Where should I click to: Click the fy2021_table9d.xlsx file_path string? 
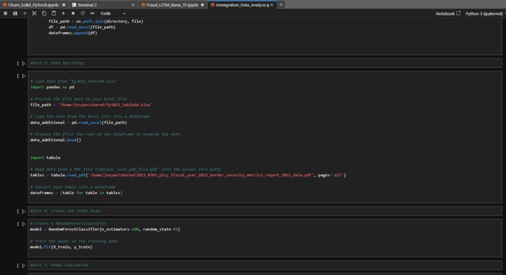[x=105, y=105]
